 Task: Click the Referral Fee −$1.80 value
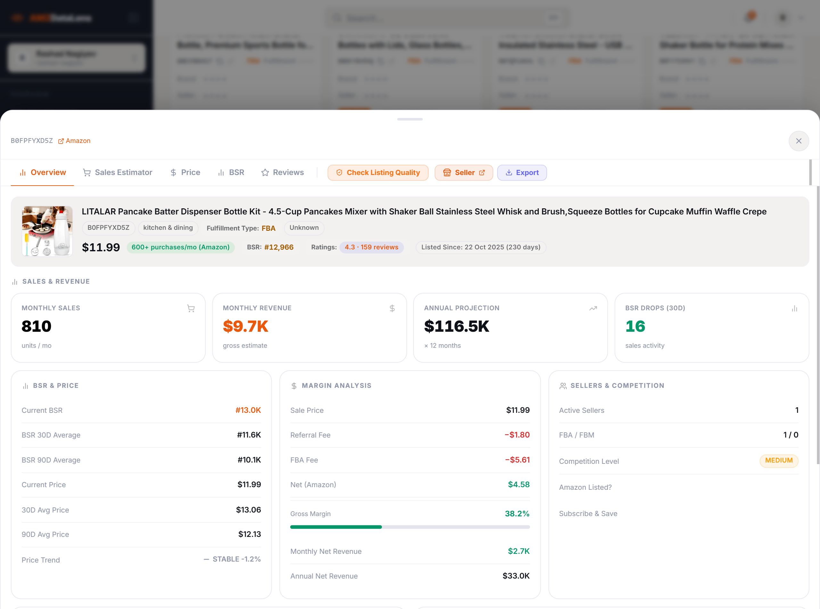tap(517, 435)
